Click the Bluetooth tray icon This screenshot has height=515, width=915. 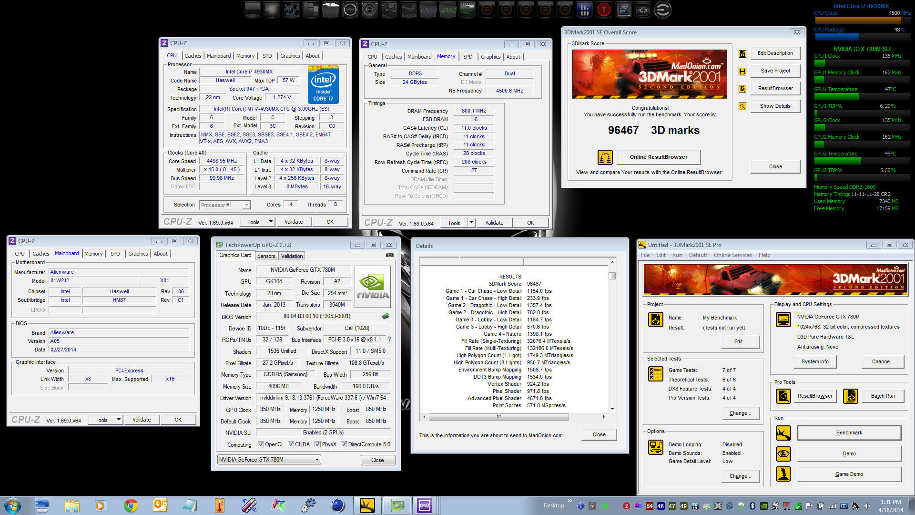click(x=752, y=506)
